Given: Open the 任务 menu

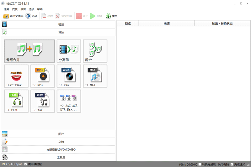Looking at the screenshot, I should [x=6, y=9].
